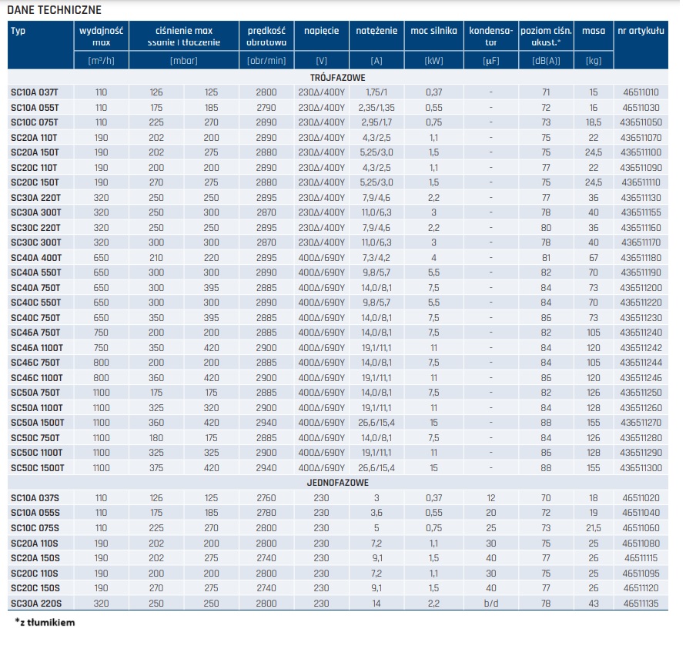Select the prędkość obrotowa column header
Screen dimensions: 686x649
tap(266, 36)
